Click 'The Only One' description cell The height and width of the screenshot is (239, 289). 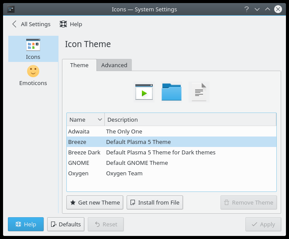[124, 131]
